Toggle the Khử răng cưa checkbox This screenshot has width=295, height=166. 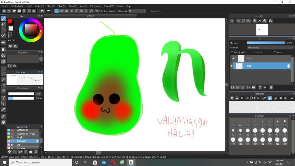(x=102, y=11)
